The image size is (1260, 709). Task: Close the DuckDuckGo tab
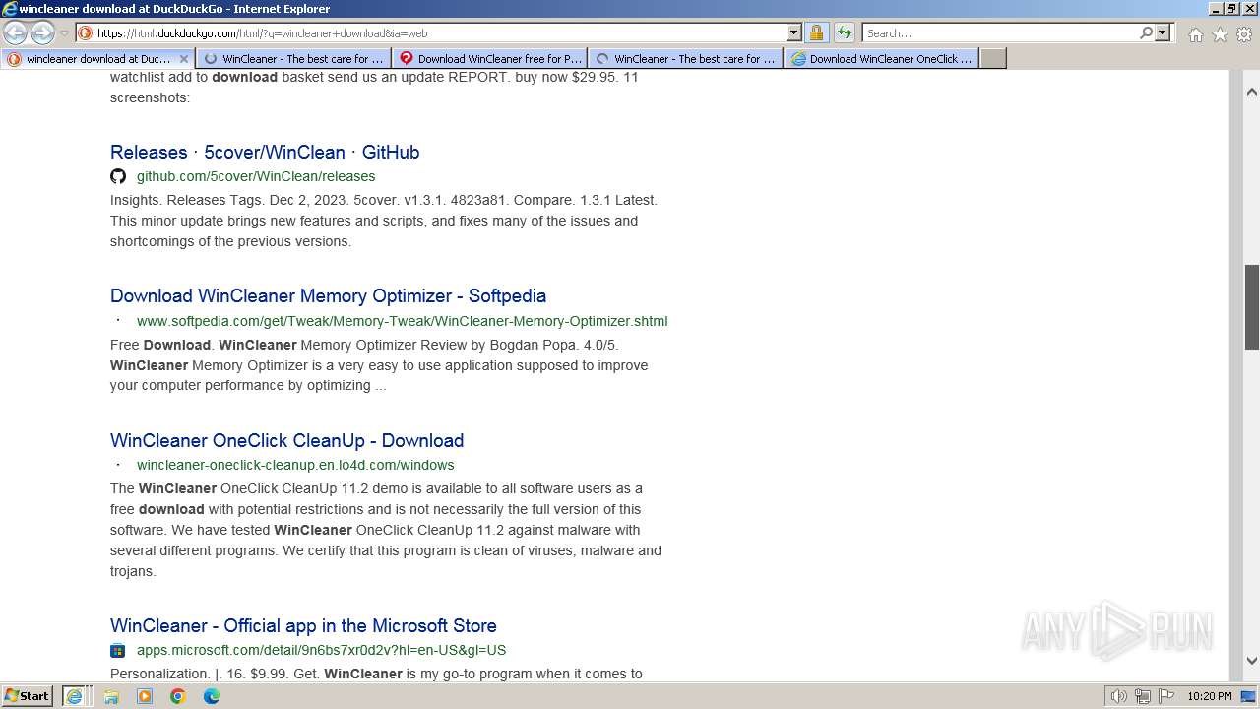coord(183,59)
